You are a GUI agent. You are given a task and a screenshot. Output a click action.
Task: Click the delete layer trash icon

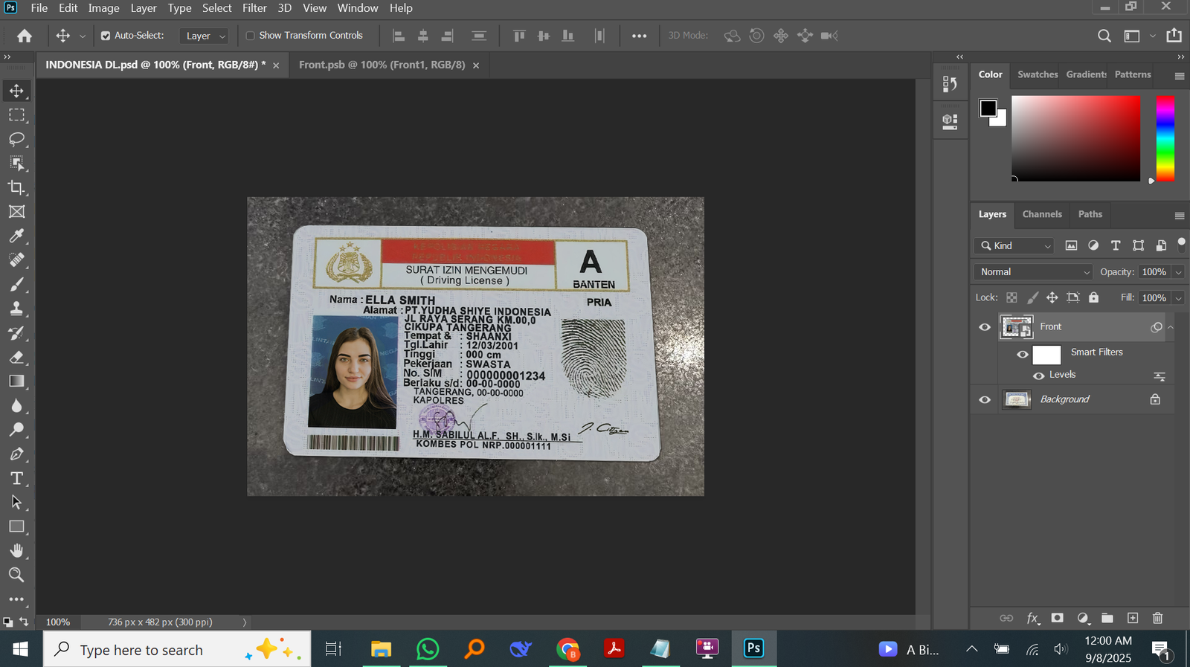(x=1157, y=618)
